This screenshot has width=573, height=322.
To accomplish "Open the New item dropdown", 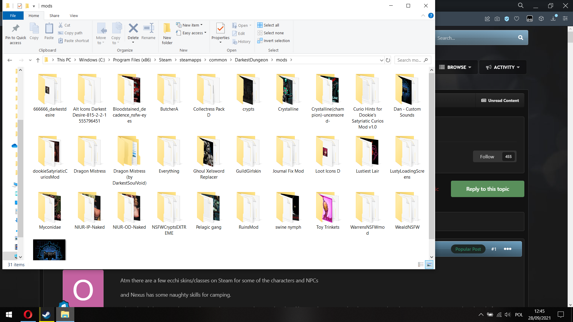I will (190, 25).
